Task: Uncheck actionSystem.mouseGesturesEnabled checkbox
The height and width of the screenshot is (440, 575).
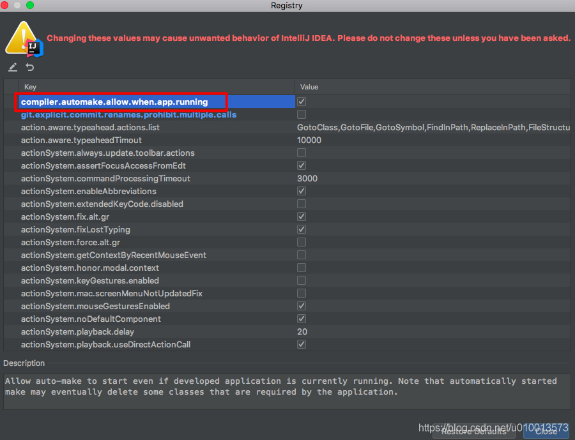Action: click(302, 306)
